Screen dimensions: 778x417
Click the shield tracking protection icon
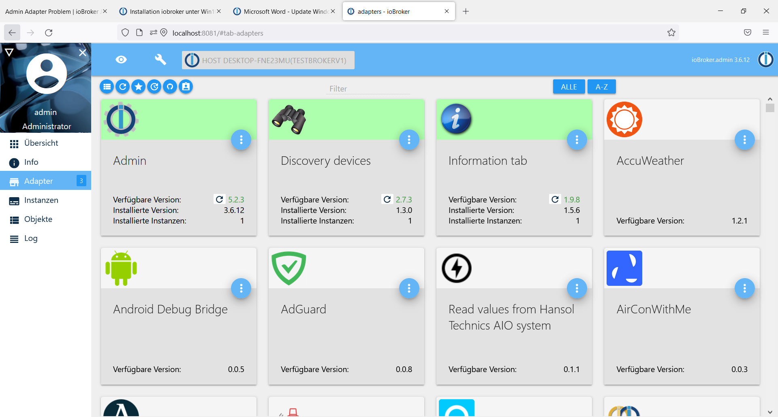(125, 33)
